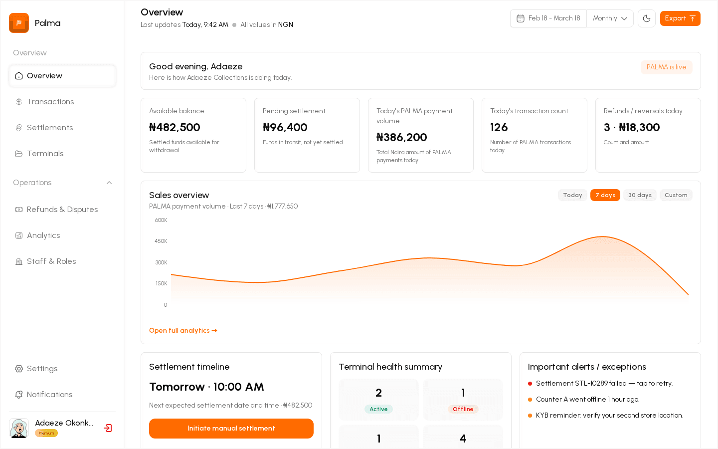Click the dark mode moon icon

647,18
